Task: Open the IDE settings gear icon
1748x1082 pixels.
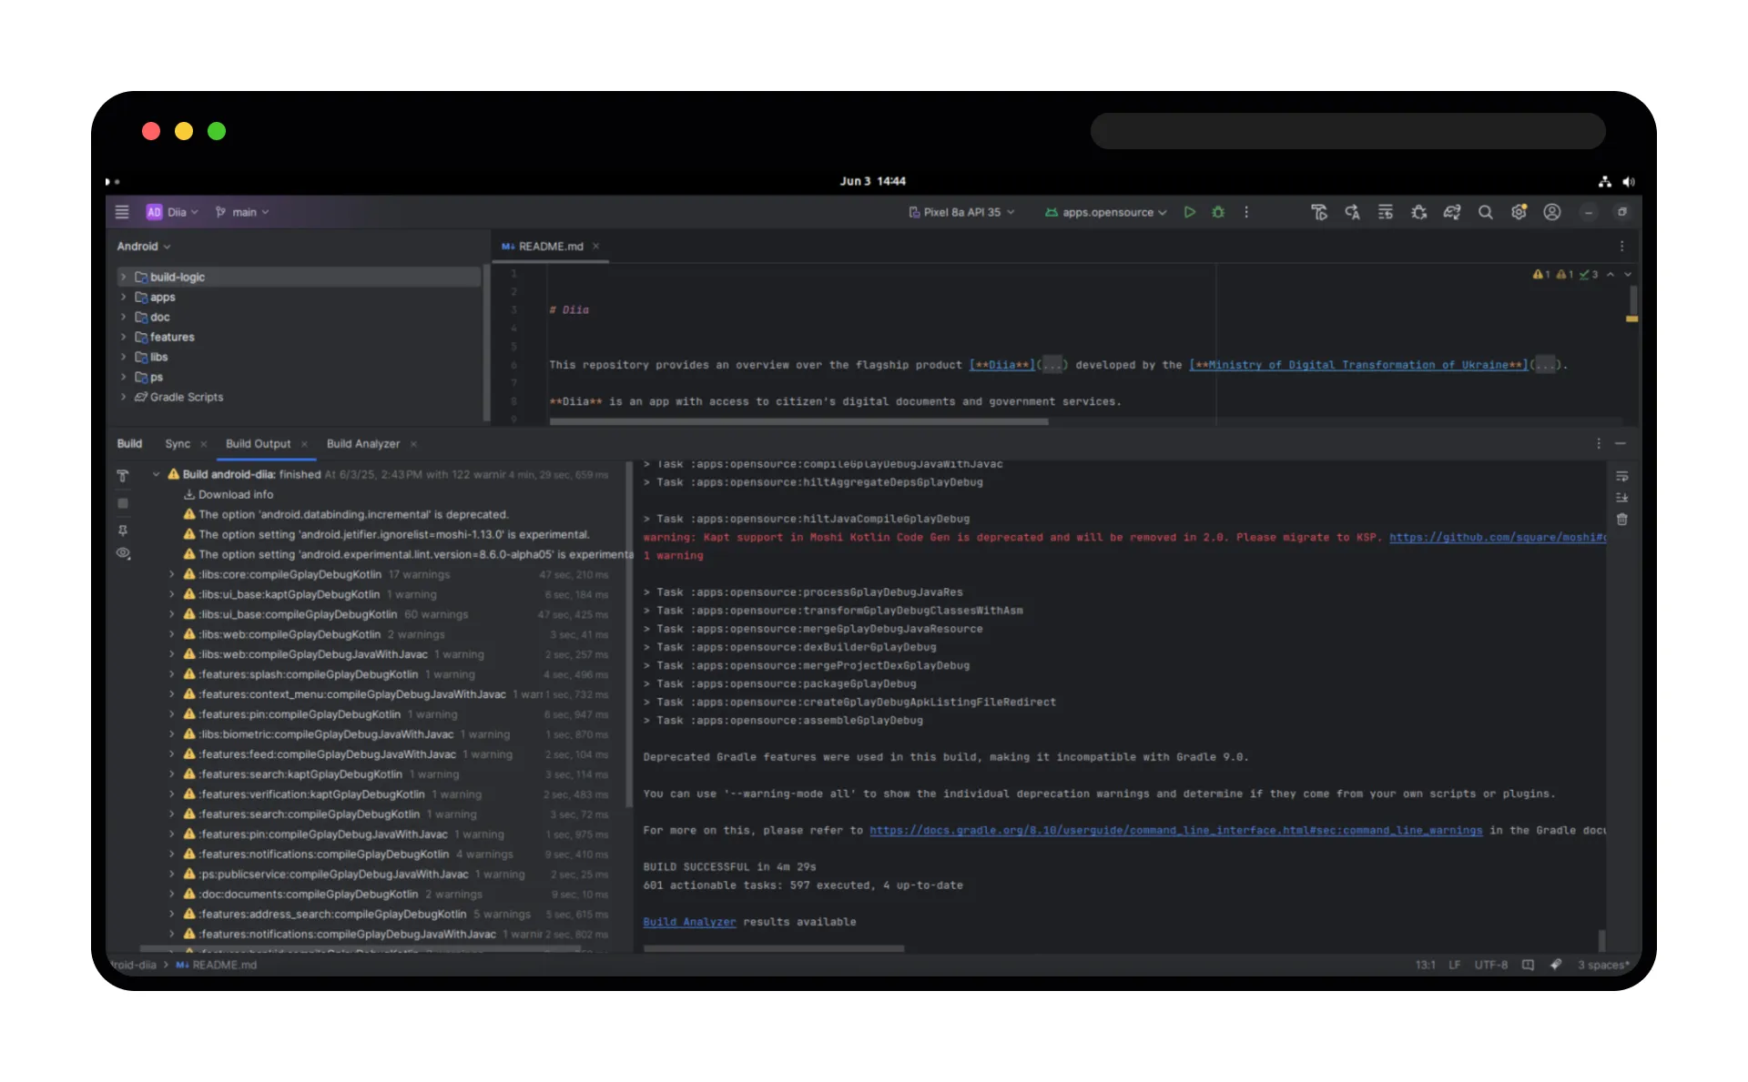Action: [1519, 212]
